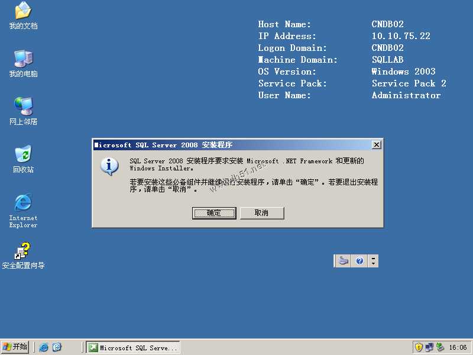Click the security shield tray icon

pyautogui.click(x=419, y=347)
